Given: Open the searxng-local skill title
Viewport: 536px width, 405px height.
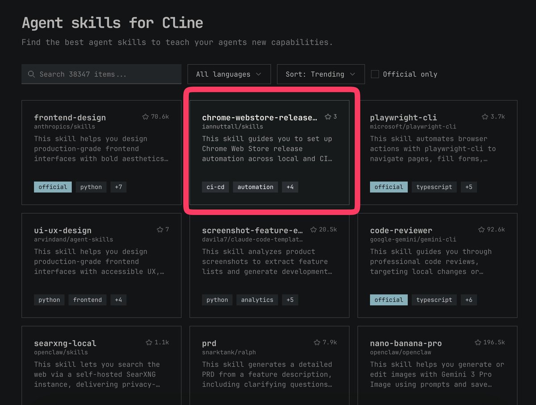Looking at the screenshot, I should pyautogui.click(x=65, y=343).
